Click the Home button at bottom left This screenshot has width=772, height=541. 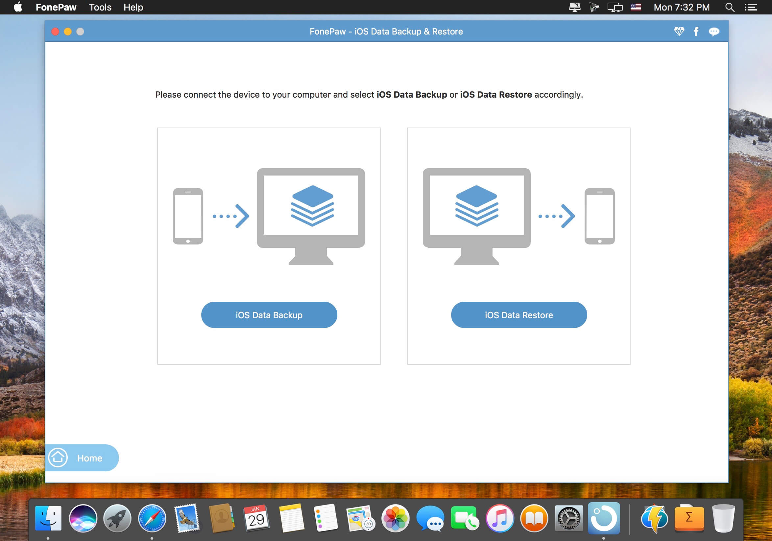click(x=82, y=458)
